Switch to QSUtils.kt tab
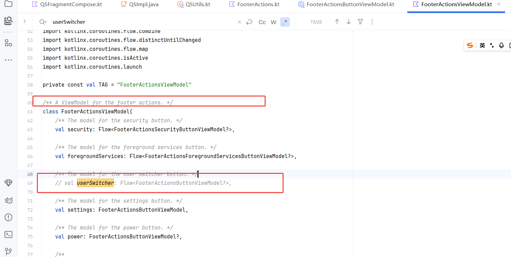Screen dimensions: 511x257 pos(194,4)
